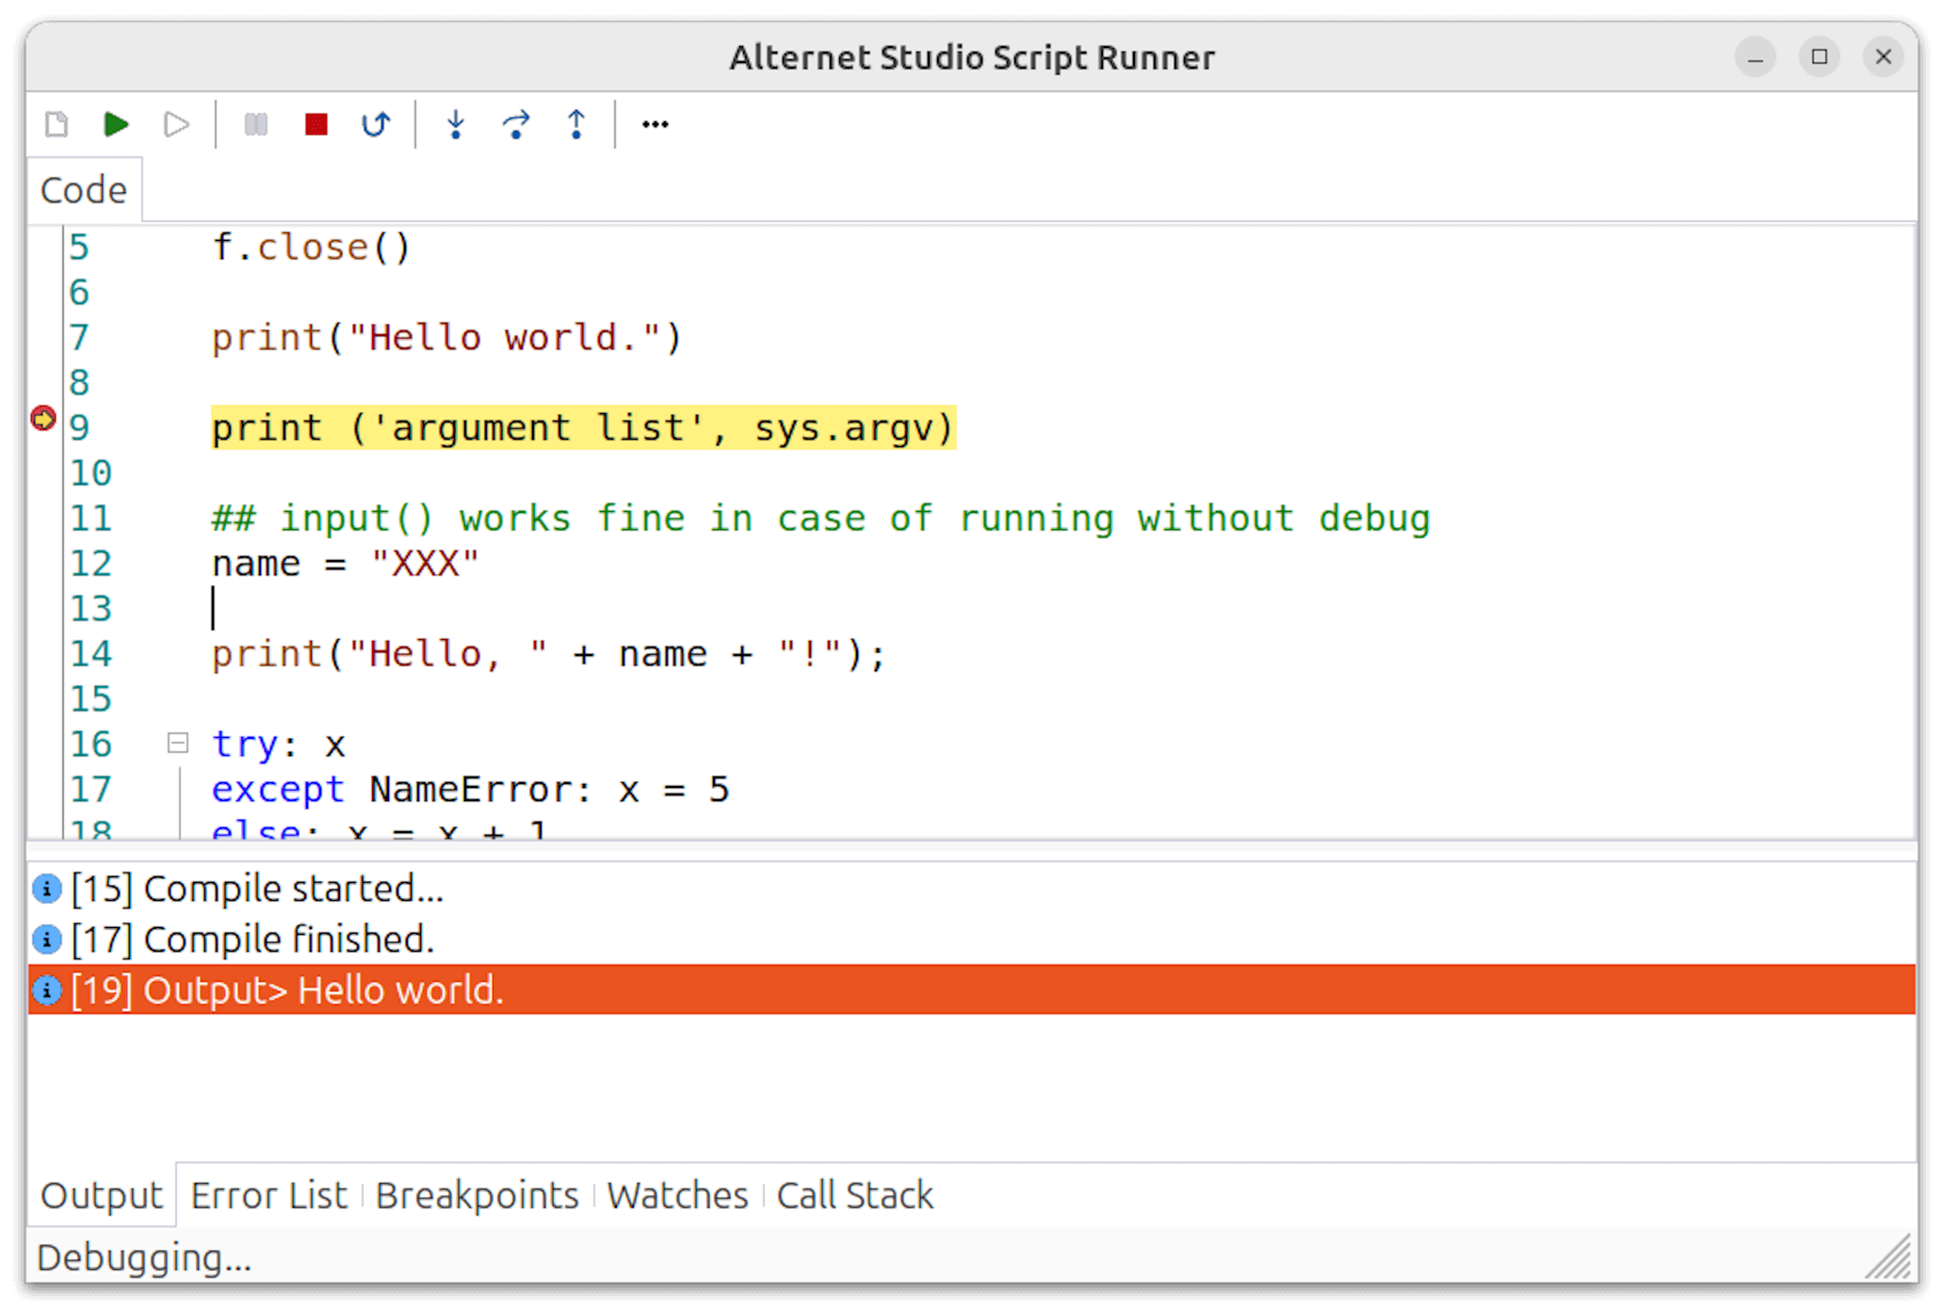Click the New file icon
The image size is (1944, 1314).
point(57,124)
